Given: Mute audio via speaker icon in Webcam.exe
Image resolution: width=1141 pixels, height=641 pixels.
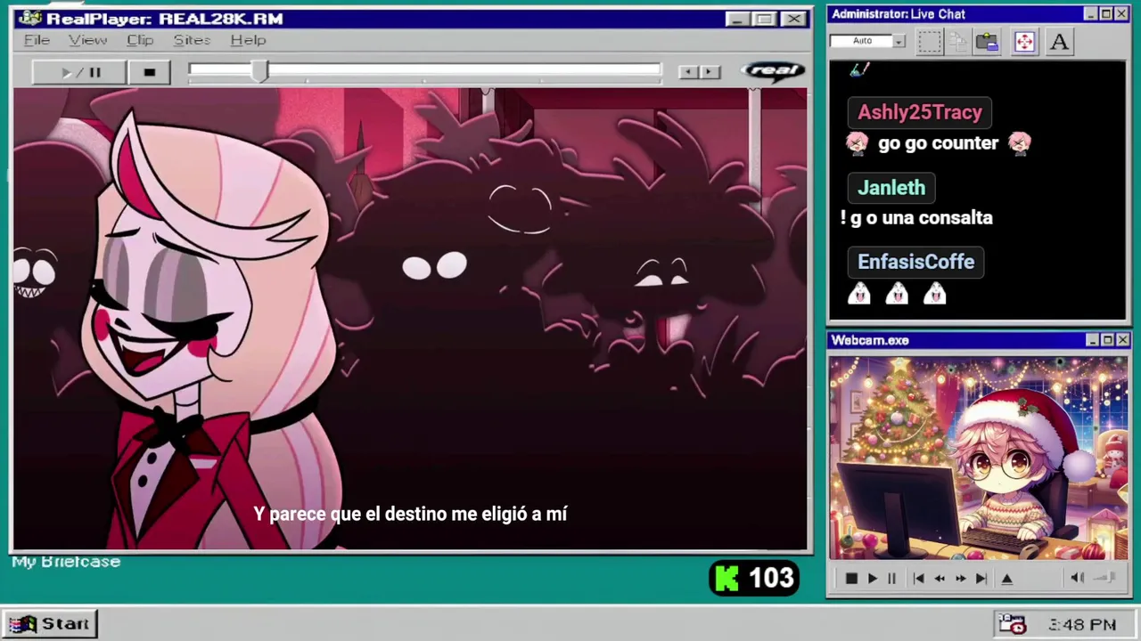Looking at the screenshot, I should pos(1077,578).
